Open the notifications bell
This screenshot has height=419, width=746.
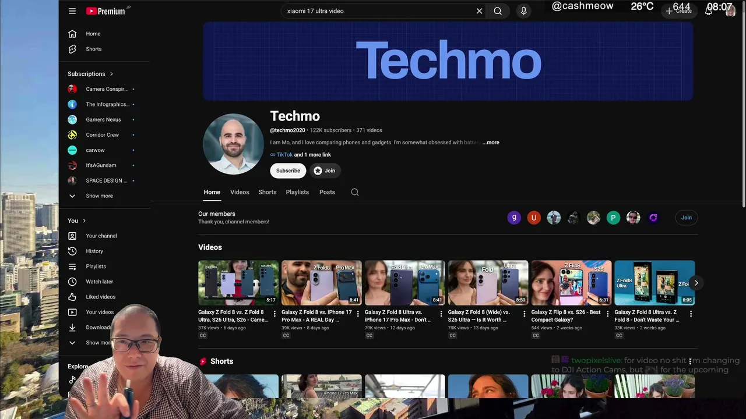709,11
